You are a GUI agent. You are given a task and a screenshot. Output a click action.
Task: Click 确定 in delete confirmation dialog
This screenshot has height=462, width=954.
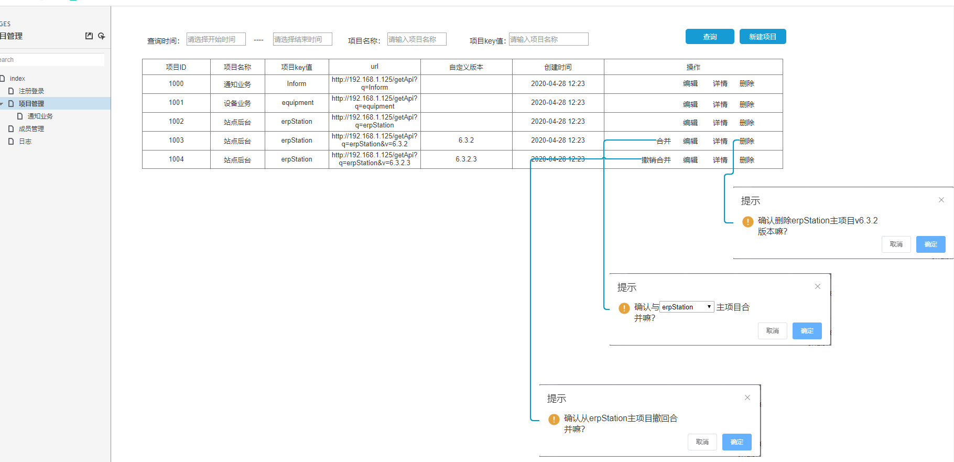tap(931, 244)
